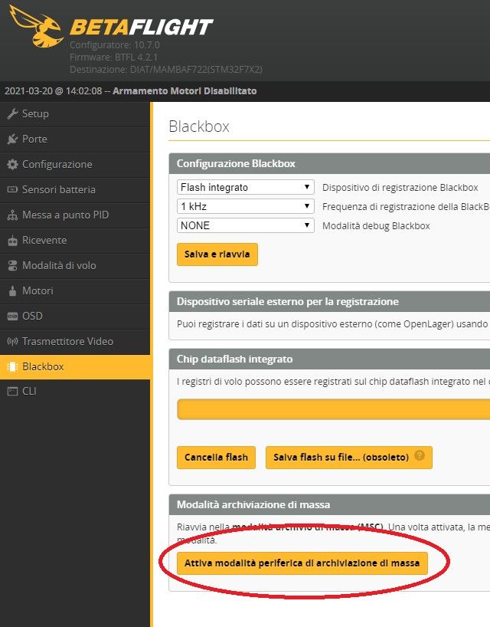The image size is (490, 627).
Task: Expand the 1 kHz logging rate dropdown
Action: (x=245, y=206)
